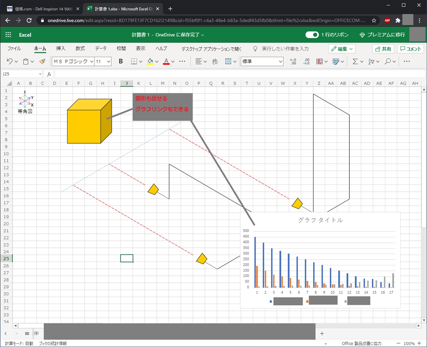Switch to the Data tab
Viewport: 427px width, 347px height.
(x=100, y=48)
